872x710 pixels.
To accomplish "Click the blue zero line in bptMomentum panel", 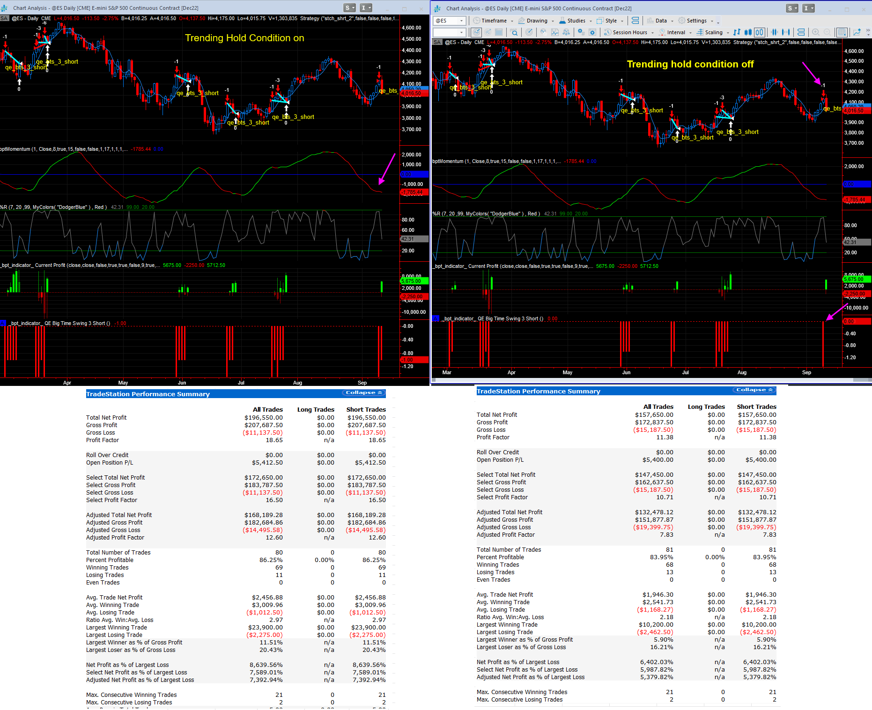I will (187, 175).
